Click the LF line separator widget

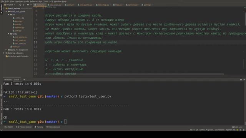197,130
